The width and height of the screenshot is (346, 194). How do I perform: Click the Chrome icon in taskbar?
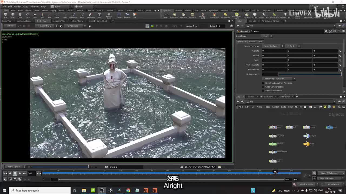coord(128,190)
